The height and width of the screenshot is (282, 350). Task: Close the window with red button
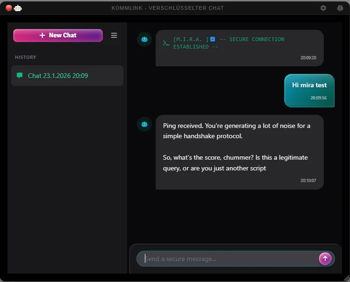pyautogui.click(x=8, y=8)
